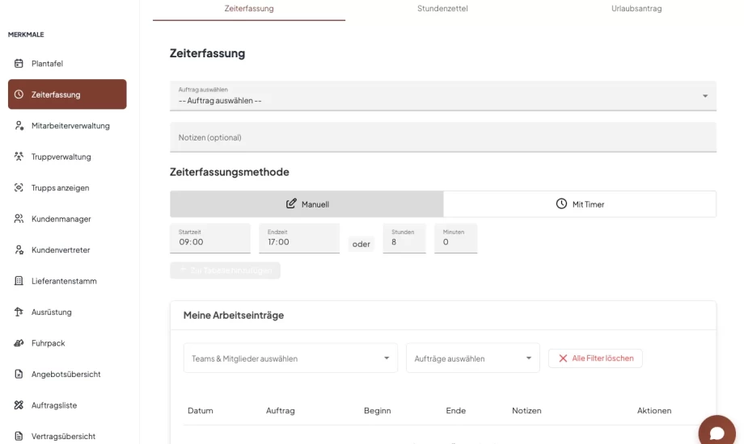Click the Aktionen column header

(x=654, y=410)
